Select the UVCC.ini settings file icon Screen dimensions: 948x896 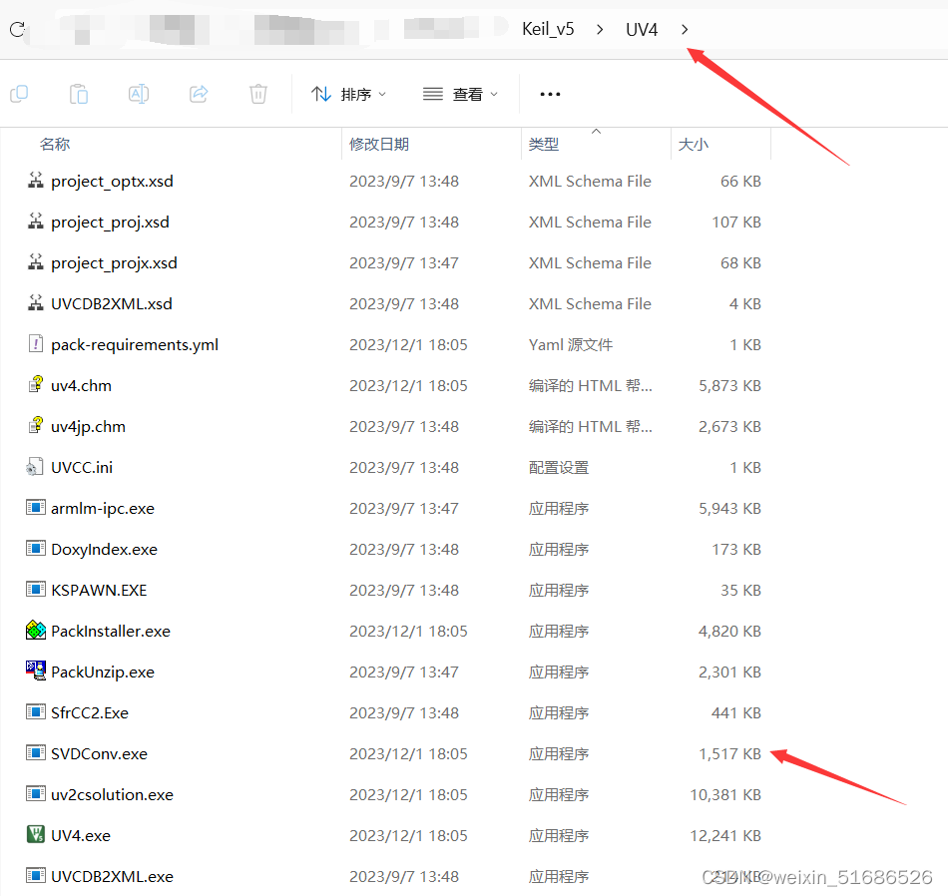[x=35, y=467]
